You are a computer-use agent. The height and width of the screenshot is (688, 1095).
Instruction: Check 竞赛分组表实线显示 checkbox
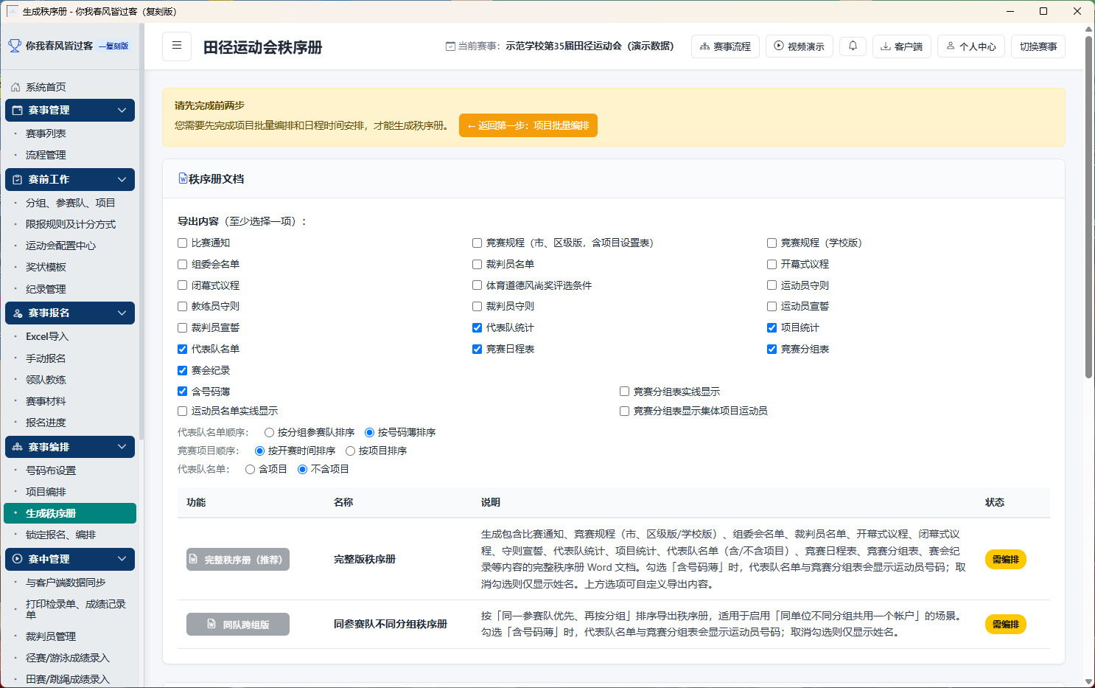point(624,392)
